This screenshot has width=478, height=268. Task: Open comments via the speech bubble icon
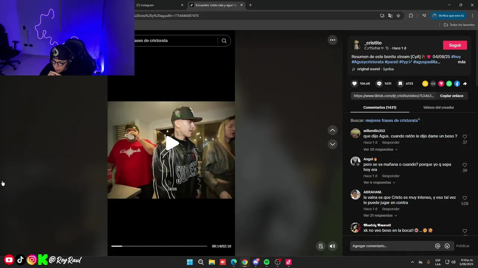pos(379,84)
